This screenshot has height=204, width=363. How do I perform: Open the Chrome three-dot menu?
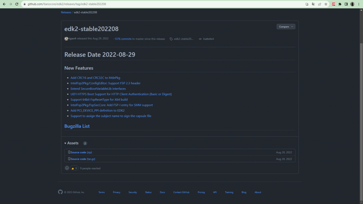coord(359,4)
